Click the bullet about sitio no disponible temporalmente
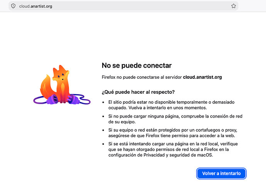 click(x=171, y=105)
